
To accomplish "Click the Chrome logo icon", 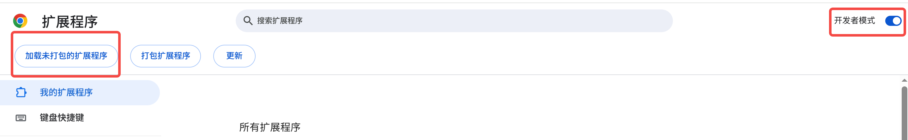I will (x=20, y=21).
